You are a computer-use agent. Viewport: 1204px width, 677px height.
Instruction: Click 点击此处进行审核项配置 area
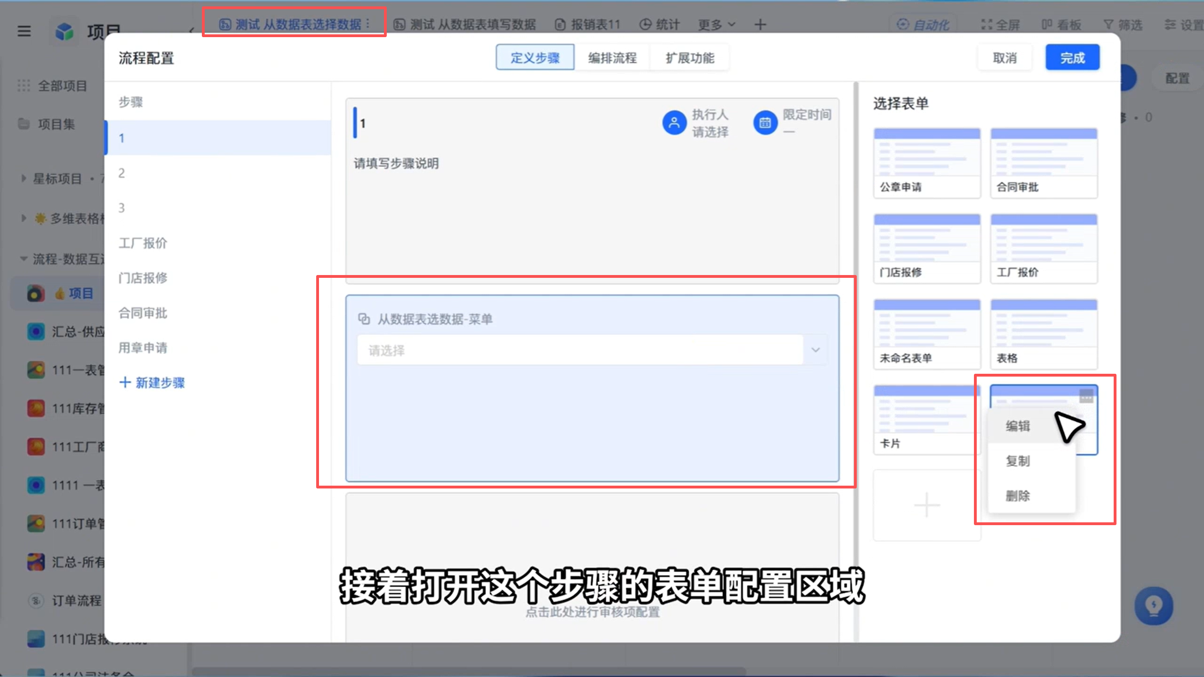pyautogui.click(x=592, y=612)
